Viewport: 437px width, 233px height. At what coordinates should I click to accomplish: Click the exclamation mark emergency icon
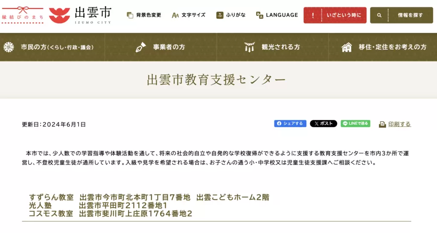coord(313,15)
